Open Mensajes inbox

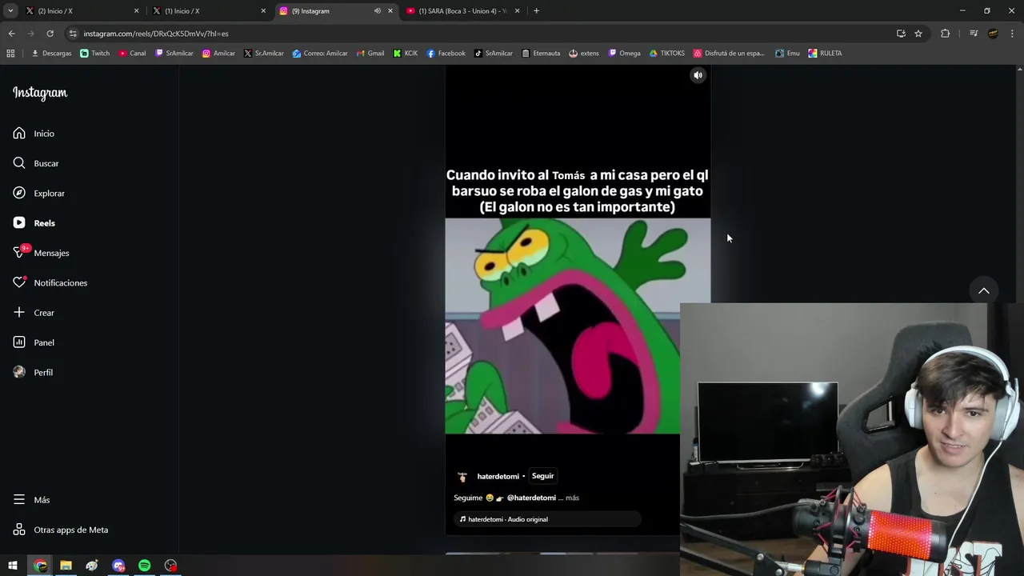click(x=41, y=253)
